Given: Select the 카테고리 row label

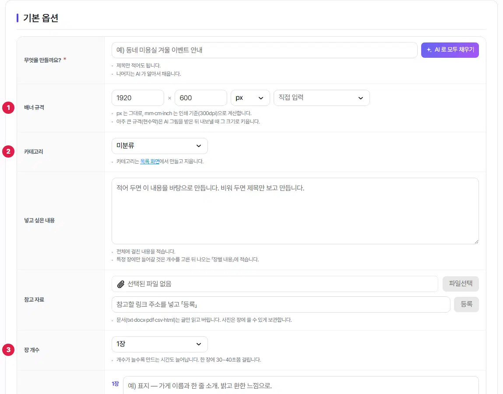Looking at the screenshot, I should pyautogui.click(x=33, y=151).
